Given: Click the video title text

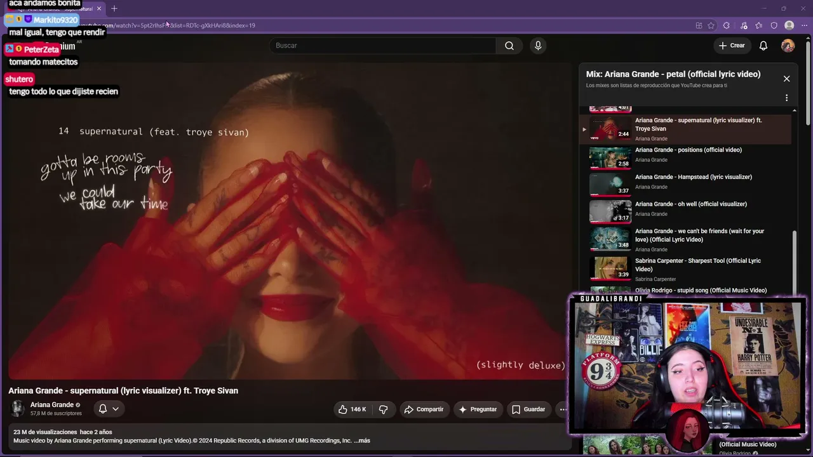Looking at the screenshot, I should click(123, 391).
